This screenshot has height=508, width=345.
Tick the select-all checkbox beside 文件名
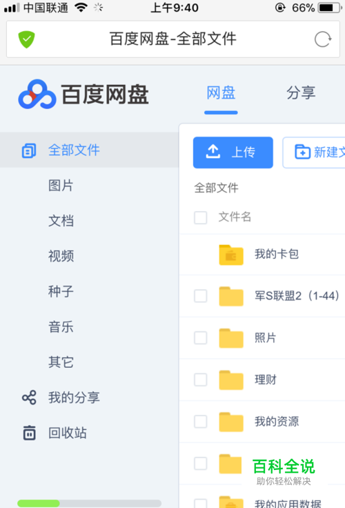click(201, 217)
